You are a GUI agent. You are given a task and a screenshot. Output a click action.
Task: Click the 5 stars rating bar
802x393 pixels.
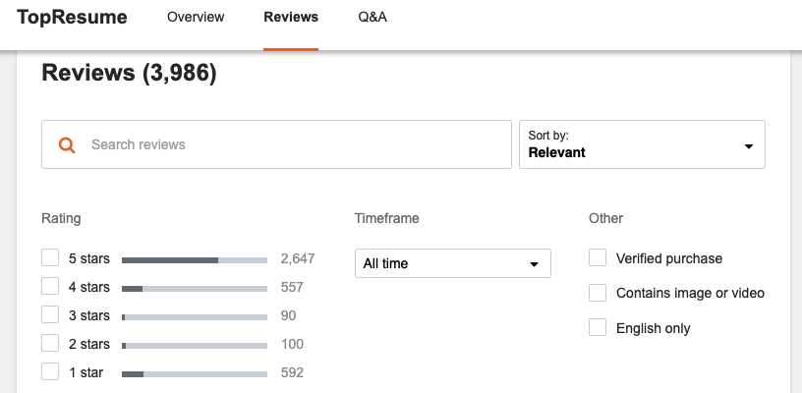[195, 260]
